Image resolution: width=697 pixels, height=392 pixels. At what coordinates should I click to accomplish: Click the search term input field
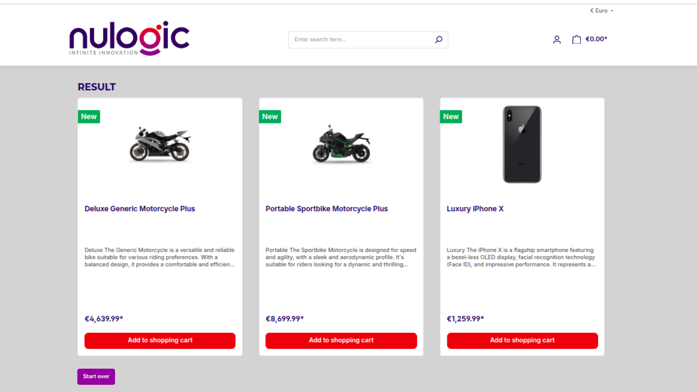(x=363, y=40)
